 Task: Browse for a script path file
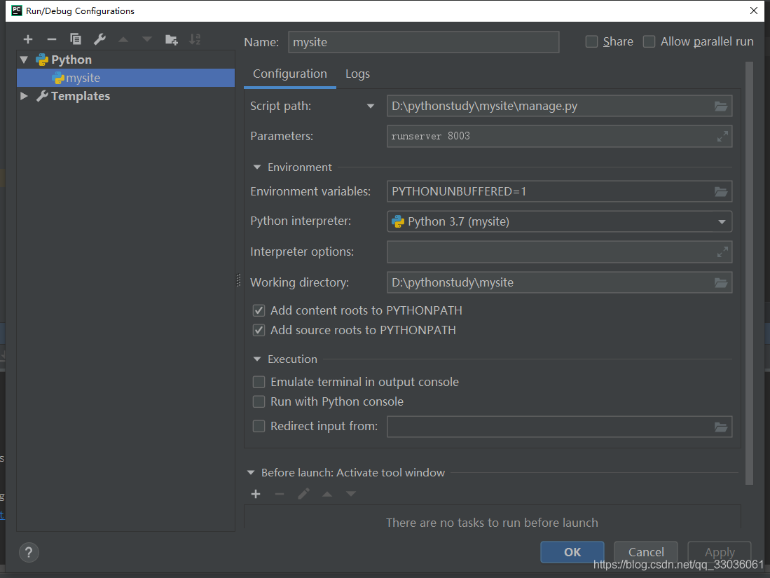(721, 106)
